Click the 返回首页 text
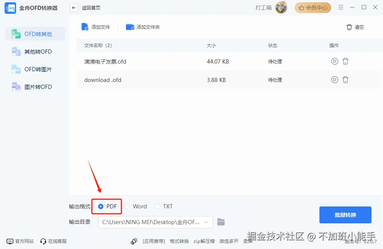The image size is (383, 249). point(91,8)
